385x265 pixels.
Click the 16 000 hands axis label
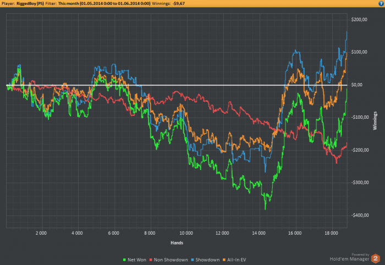click(295, 233)
